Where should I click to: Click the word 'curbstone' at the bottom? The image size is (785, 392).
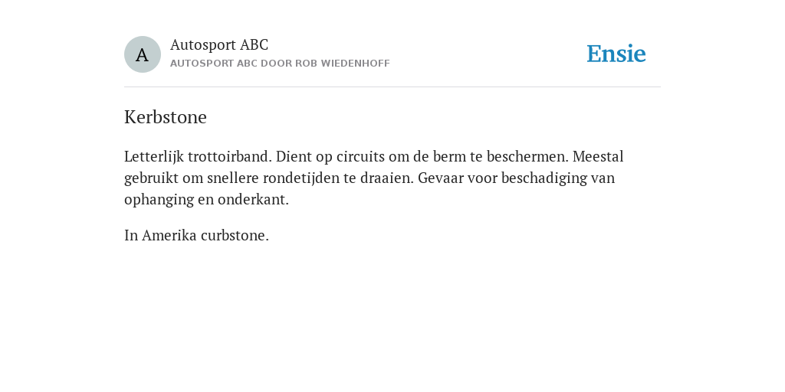point(235,236)
